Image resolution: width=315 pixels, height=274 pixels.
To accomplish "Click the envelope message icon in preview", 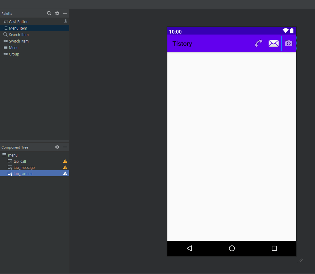I will point(274,43).
